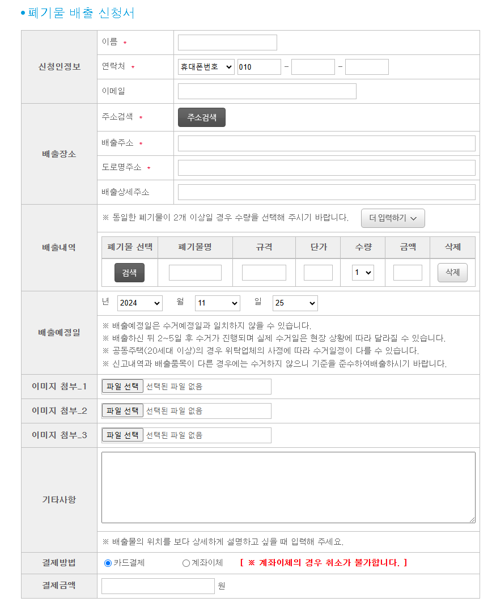
Task: Click the resize grip of 기타사항 textarea
Action: [472, 520]
